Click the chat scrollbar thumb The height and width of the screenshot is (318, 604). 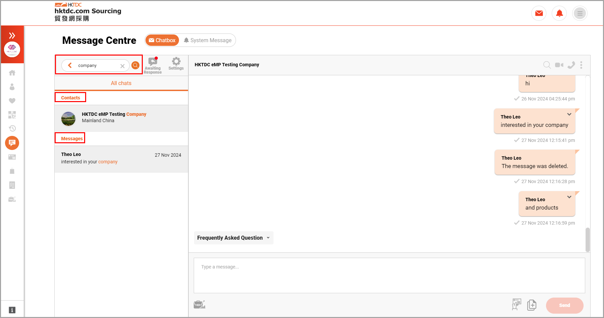click(588, 240)
